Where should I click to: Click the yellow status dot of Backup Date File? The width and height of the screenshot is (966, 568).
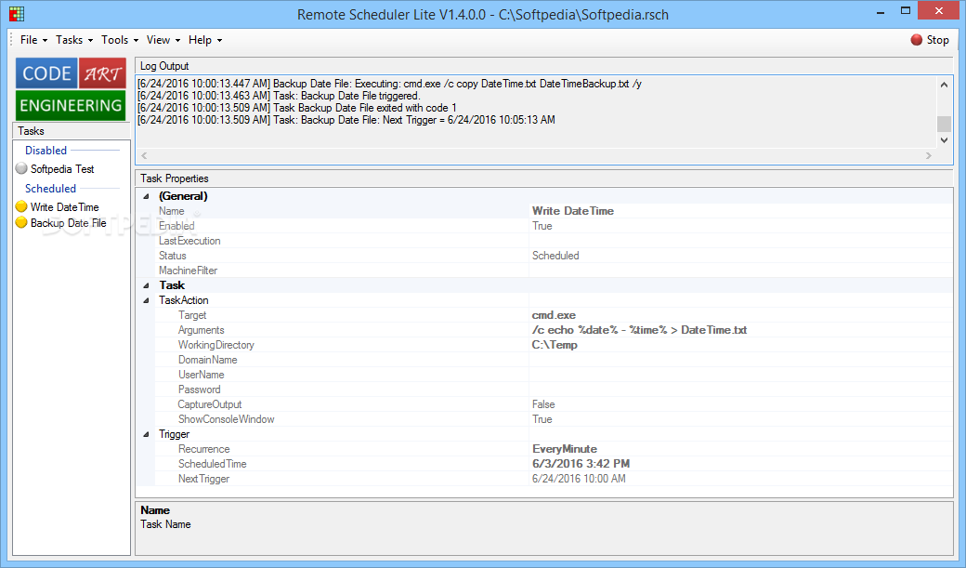(21, 222)
